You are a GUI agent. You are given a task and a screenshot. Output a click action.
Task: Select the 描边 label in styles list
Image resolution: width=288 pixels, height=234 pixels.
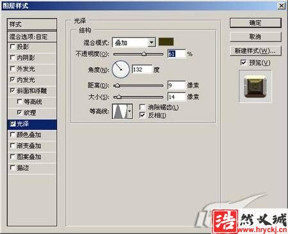click(x=22, y=168)
